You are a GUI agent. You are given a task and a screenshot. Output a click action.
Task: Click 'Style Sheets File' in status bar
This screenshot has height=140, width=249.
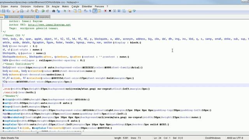click(10, 138)
